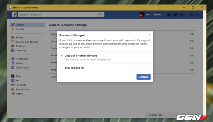Select the Log out of other devices option
The height and width of the screenshot is (122, 213).
[x=62, y=56]
